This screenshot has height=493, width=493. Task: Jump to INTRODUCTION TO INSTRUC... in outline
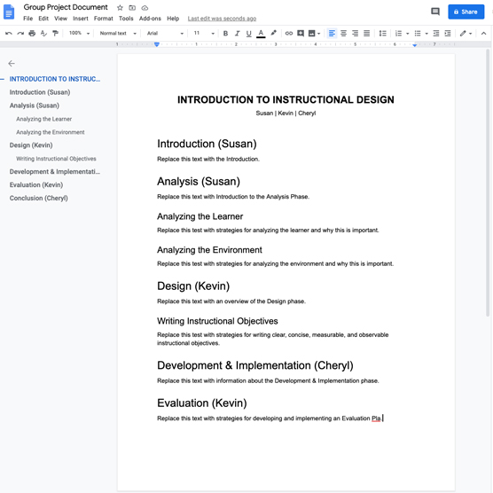[x=55, y=79]
